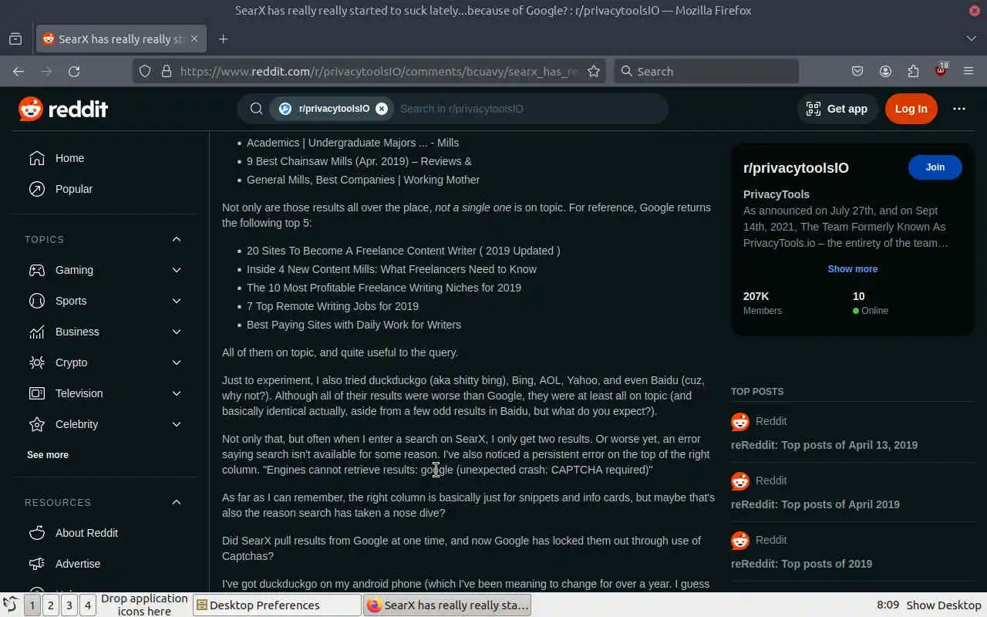
Task: Click the Television icon in topics
Action: (37, 393)
